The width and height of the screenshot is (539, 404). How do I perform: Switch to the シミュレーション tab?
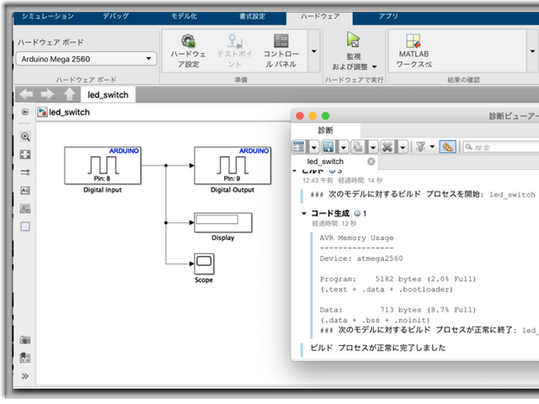point(48,16)
